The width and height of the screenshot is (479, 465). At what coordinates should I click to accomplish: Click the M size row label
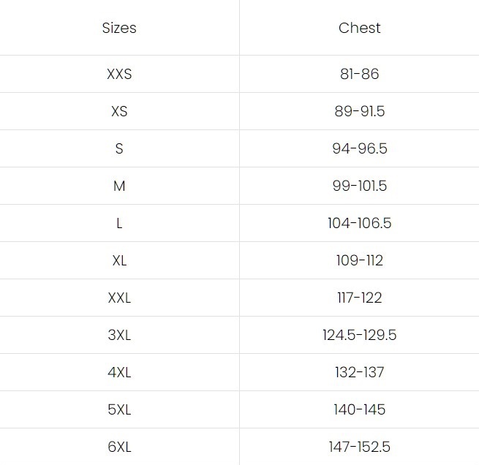pyautogui.click(x=119, y=186)
